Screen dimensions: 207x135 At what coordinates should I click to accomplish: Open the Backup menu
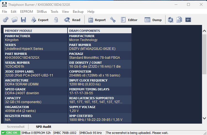click(78, 12)
